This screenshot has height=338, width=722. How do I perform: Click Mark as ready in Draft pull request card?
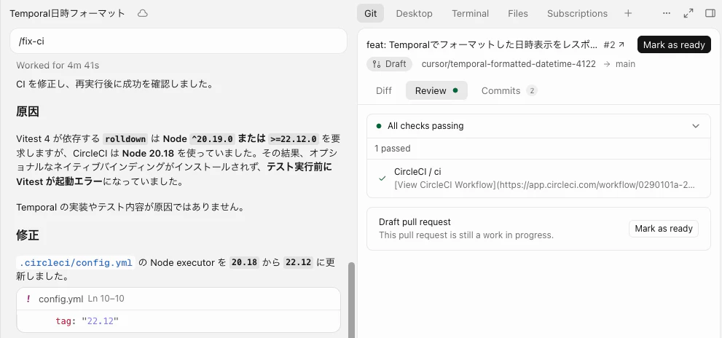tap(664, 229)
